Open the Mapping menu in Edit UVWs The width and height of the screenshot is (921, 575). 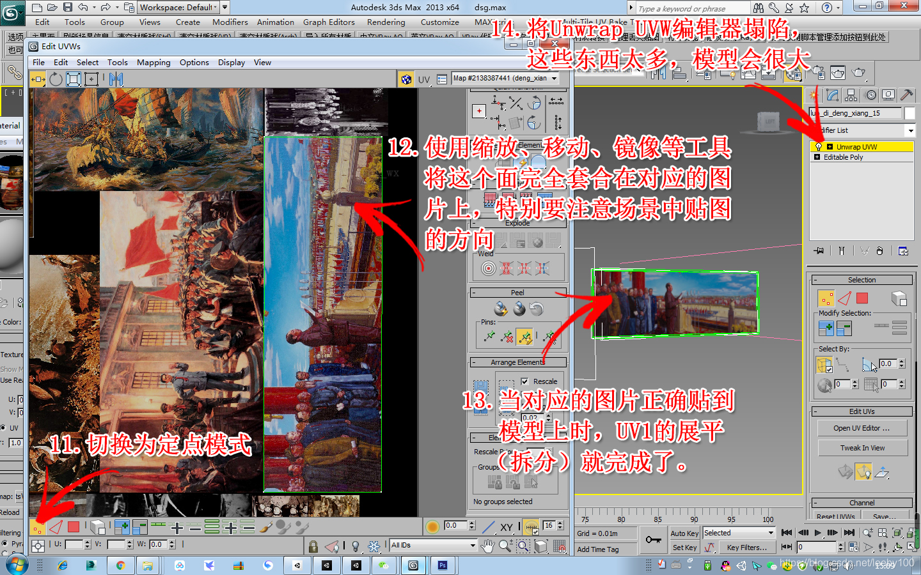(153, 62)
